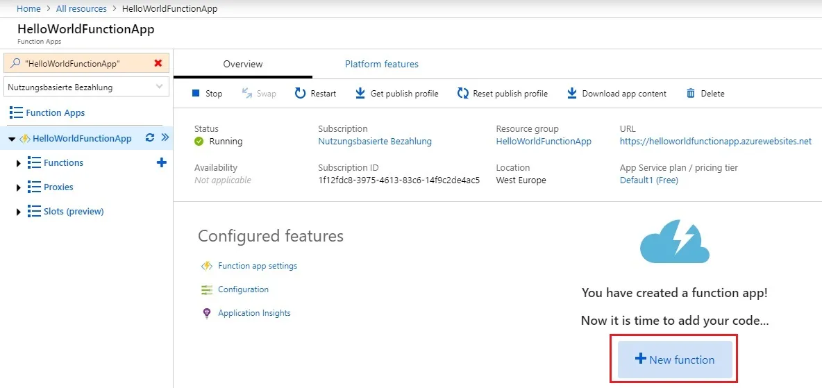Expand the Slots (preview) node arrow
The width and height of the screenshot is (822, 388).
click(19, 212)
